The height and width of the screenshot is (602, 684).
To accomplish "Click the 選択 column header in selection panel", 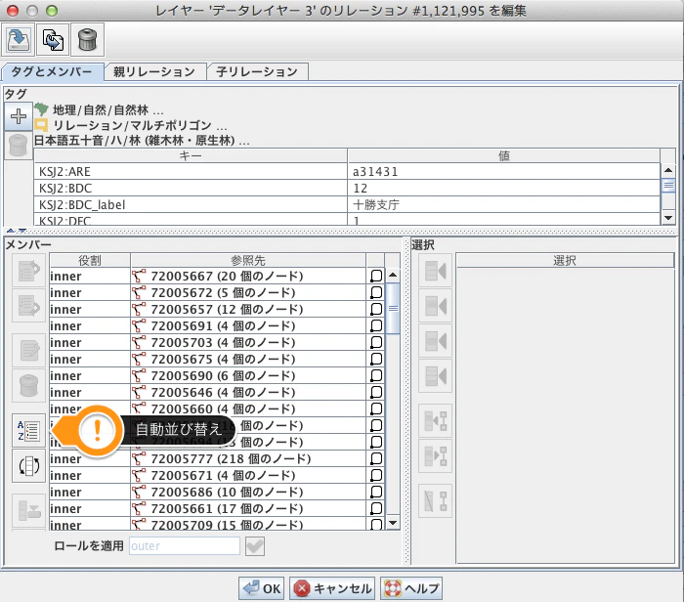I will click(565, 260).
